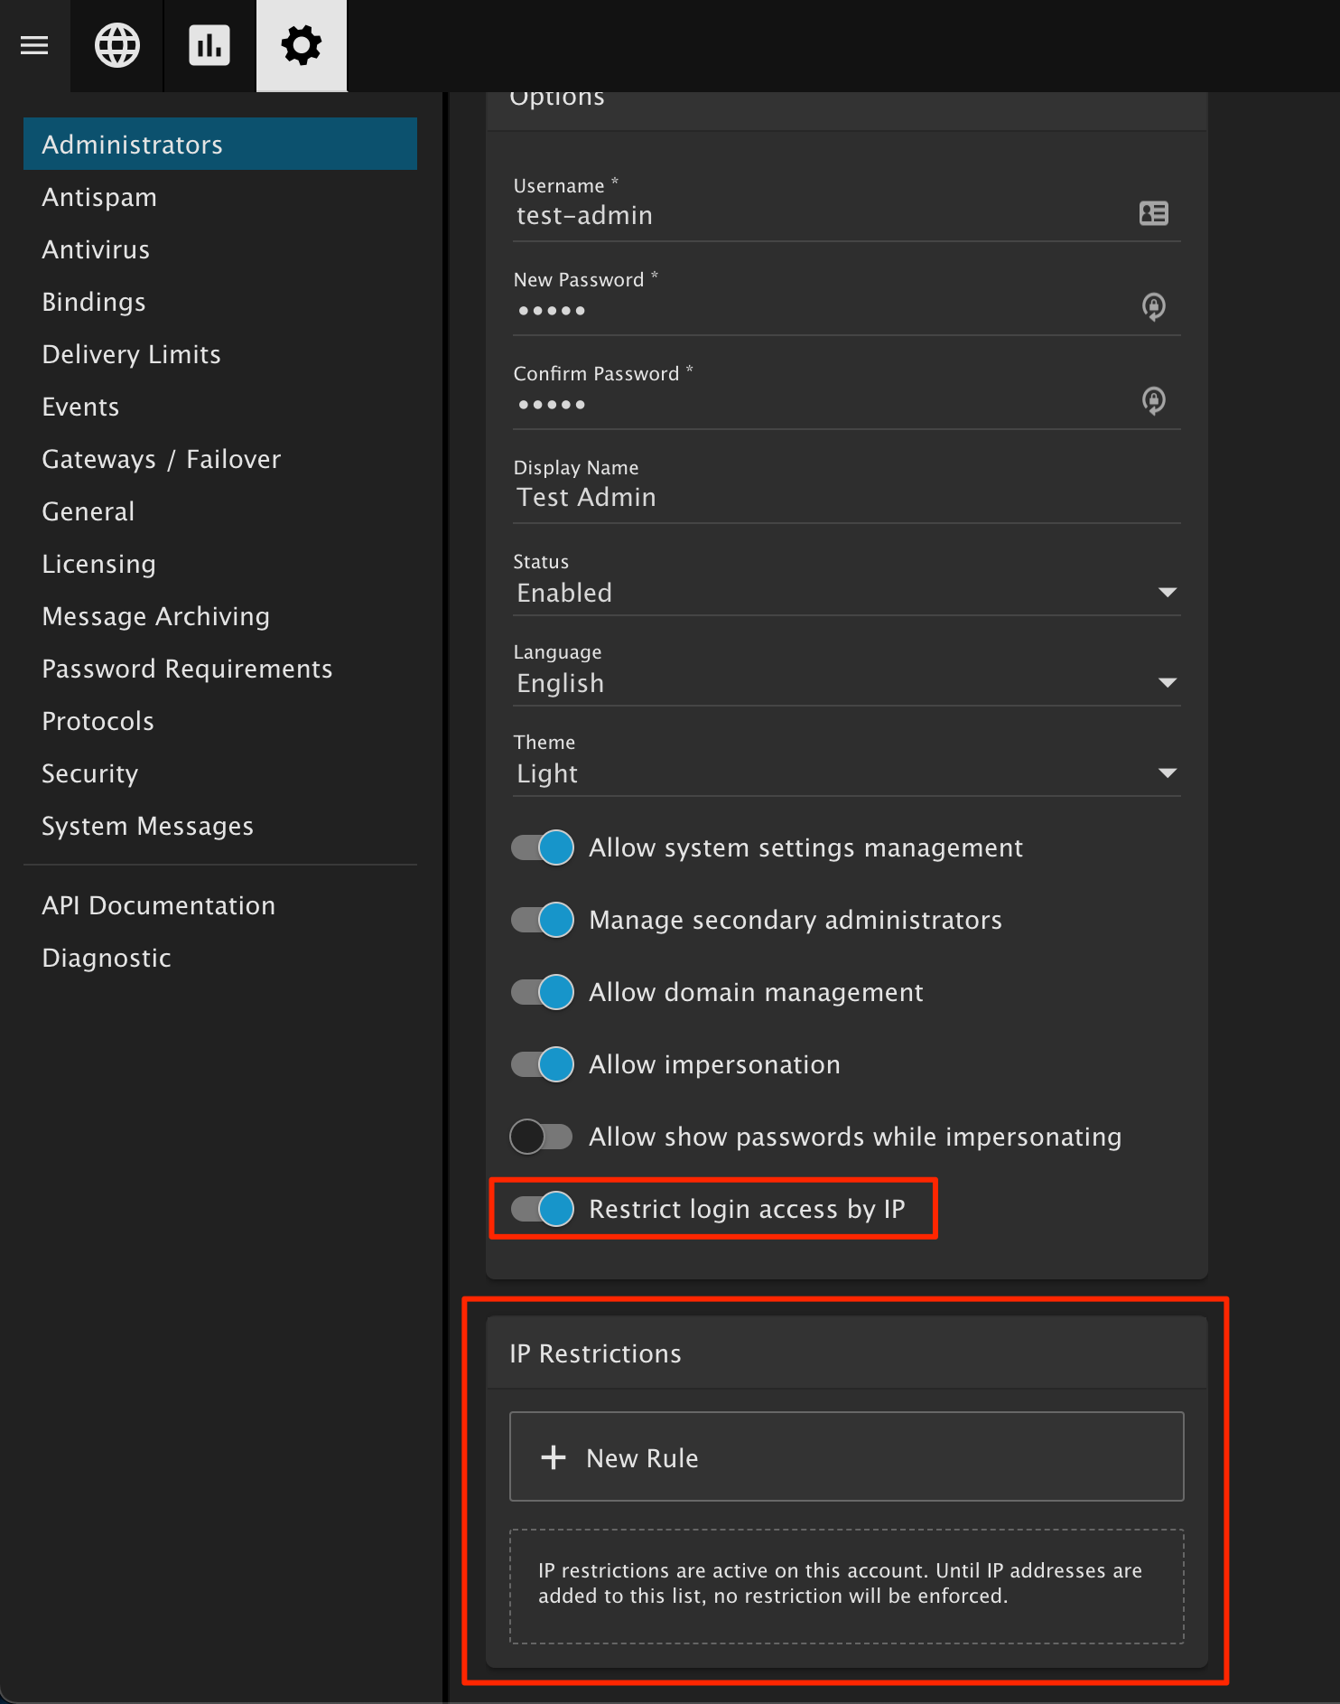Enable Allow show passwords while impersonating

(543, 1137)
